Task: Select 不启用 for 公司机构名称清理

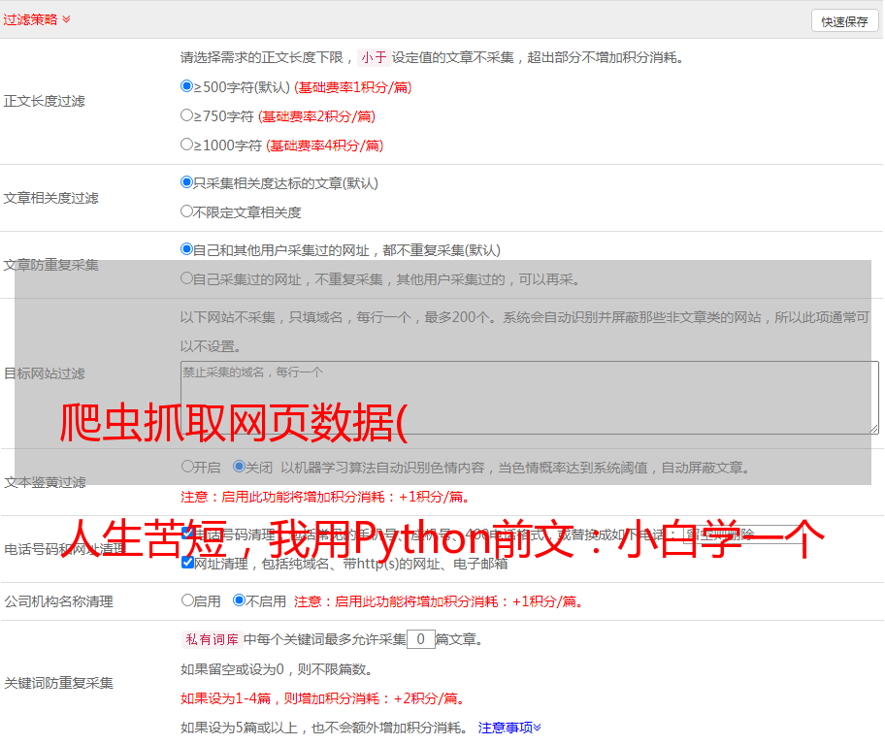Action: pyautogui.click(x=239, y=599)
